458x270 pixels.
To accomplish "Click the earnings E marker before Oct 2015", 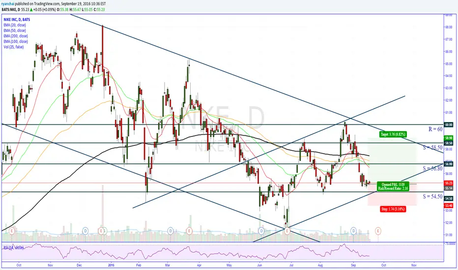I will pos(12,231).
